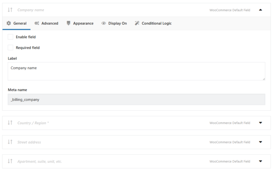273x172 pixels.
Task: Click the sort handle icon for Country / Region
Action: [x=10, y=123]
